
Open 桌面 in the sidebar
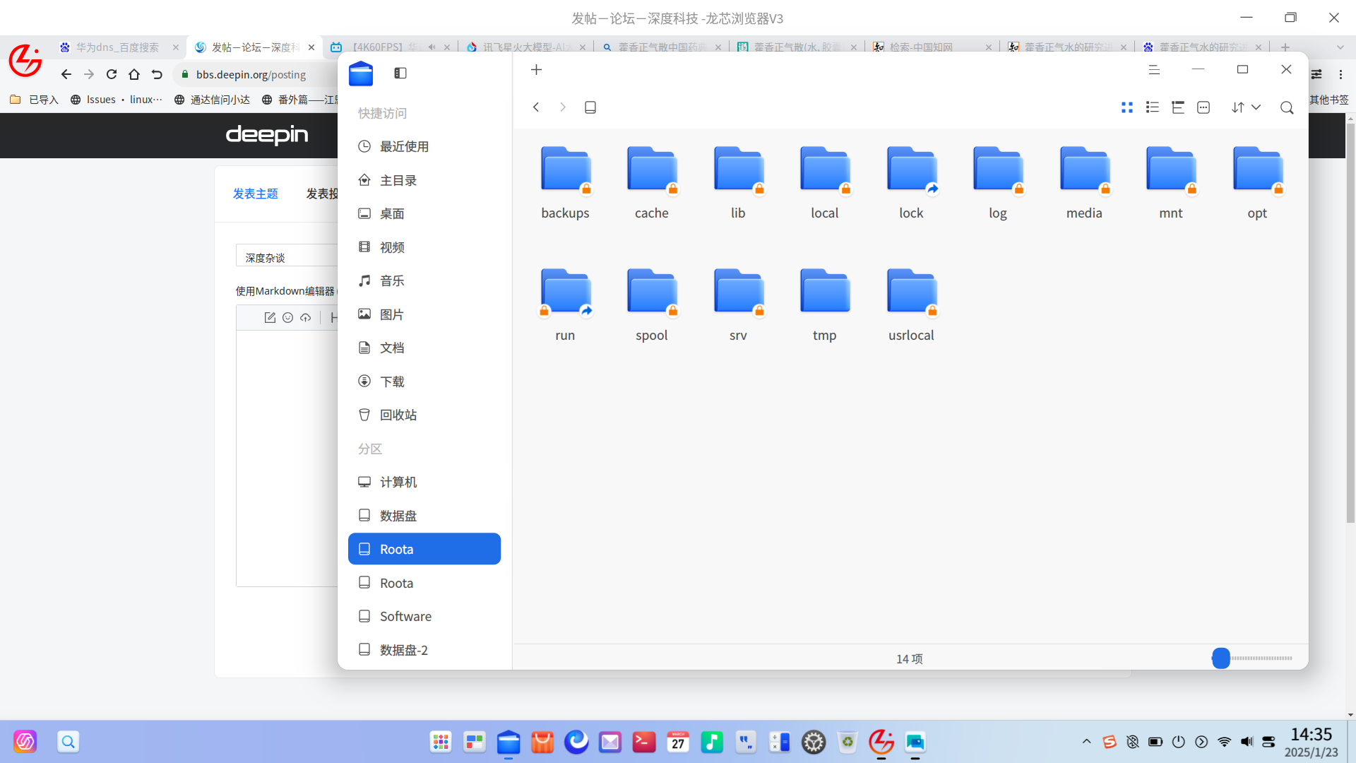(x=424, y=213)
